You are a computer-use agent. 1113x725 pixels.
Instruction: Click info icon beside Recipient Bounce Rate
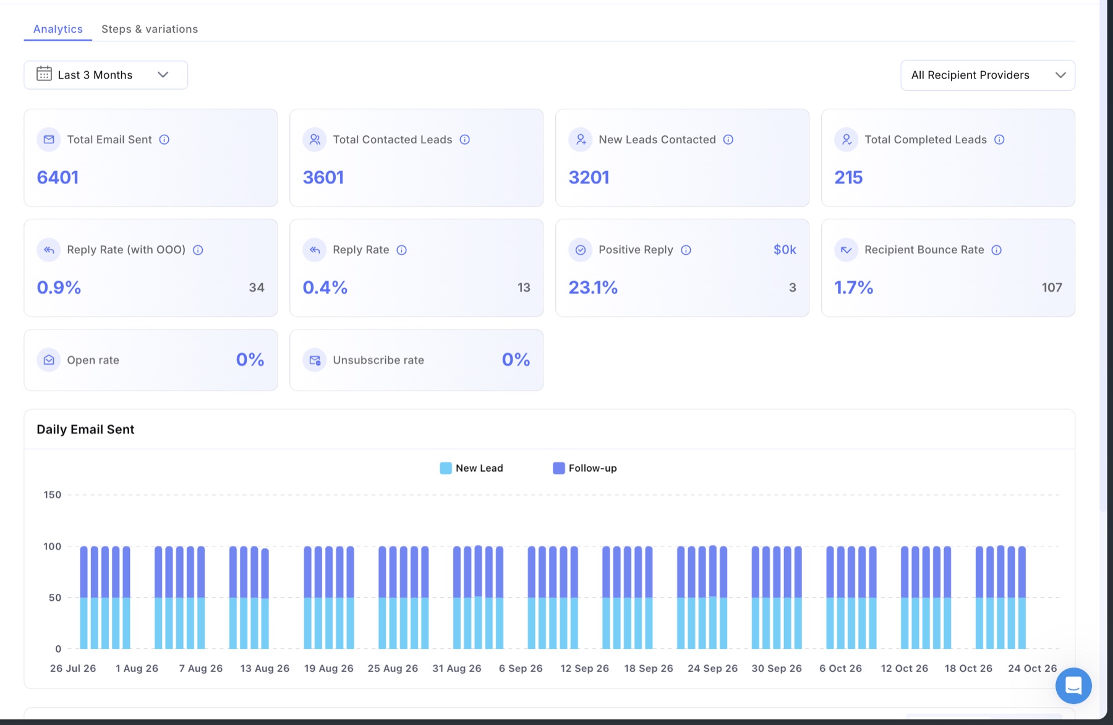(x=997, y=250)
